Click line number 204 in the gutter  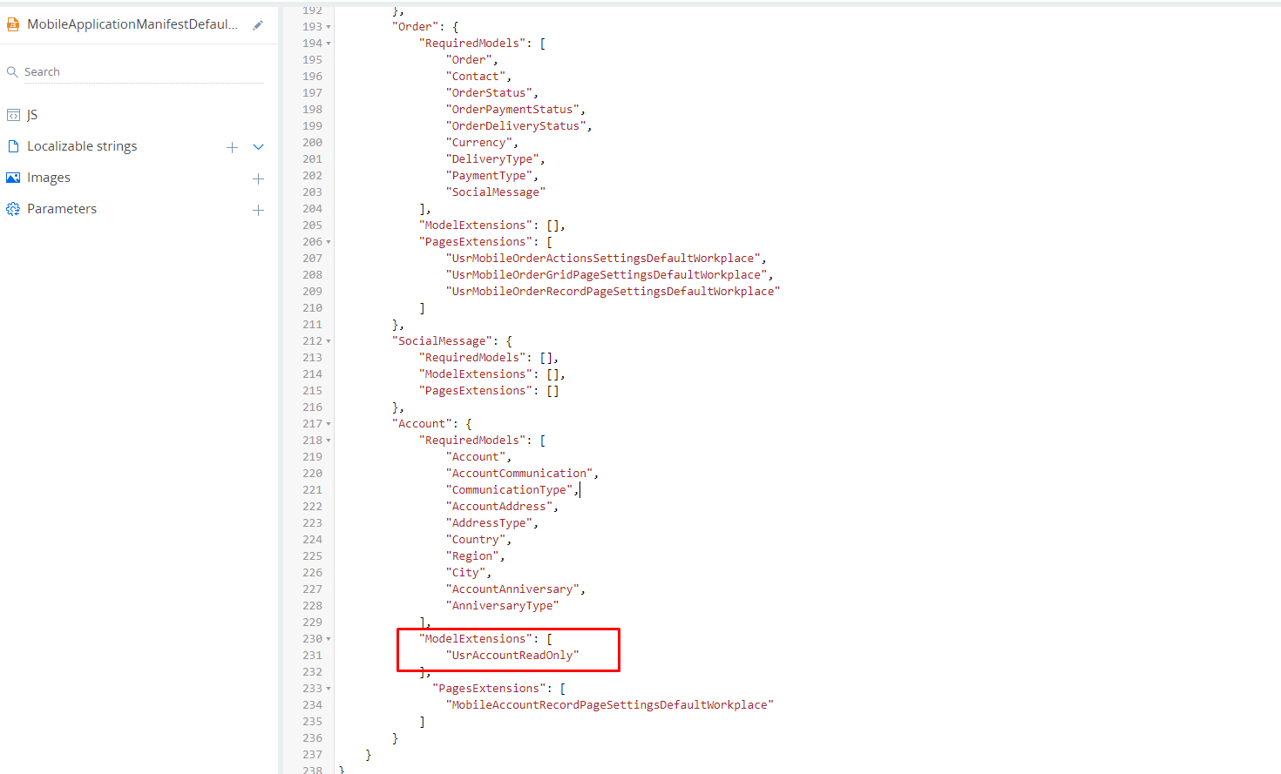312,209
